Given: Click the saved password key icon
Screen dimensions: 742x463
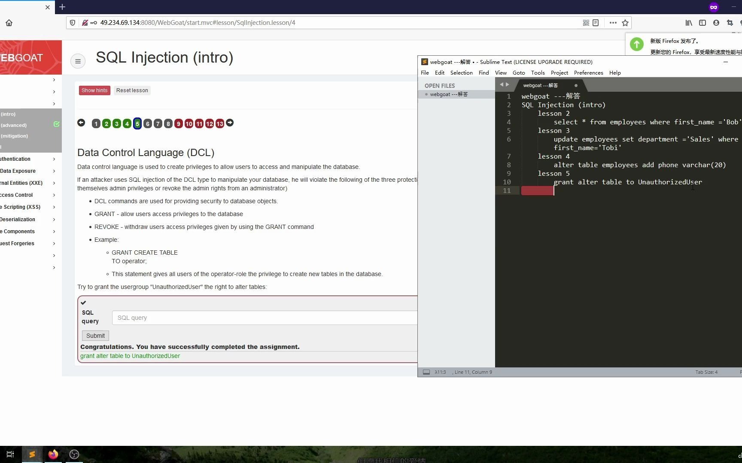Looking at the screenshot, I should 94,23.
